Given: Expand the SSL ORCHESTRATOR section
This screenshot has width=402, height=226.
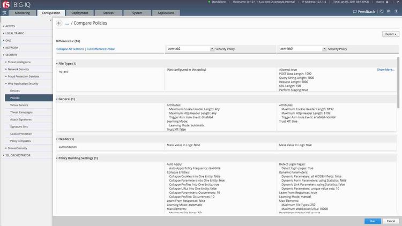Looking at the screenshot, I should point(18,155).
